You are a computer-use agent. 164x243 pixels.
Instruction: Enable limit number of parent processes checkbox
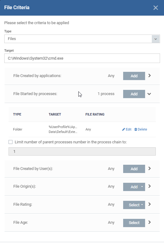click(10, 142)
